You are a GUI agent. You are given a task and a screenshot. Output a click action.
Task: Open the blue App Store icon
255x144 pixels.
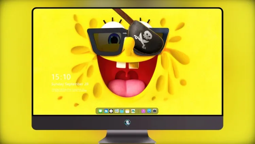pyautogui.click(x=149, y=111)
